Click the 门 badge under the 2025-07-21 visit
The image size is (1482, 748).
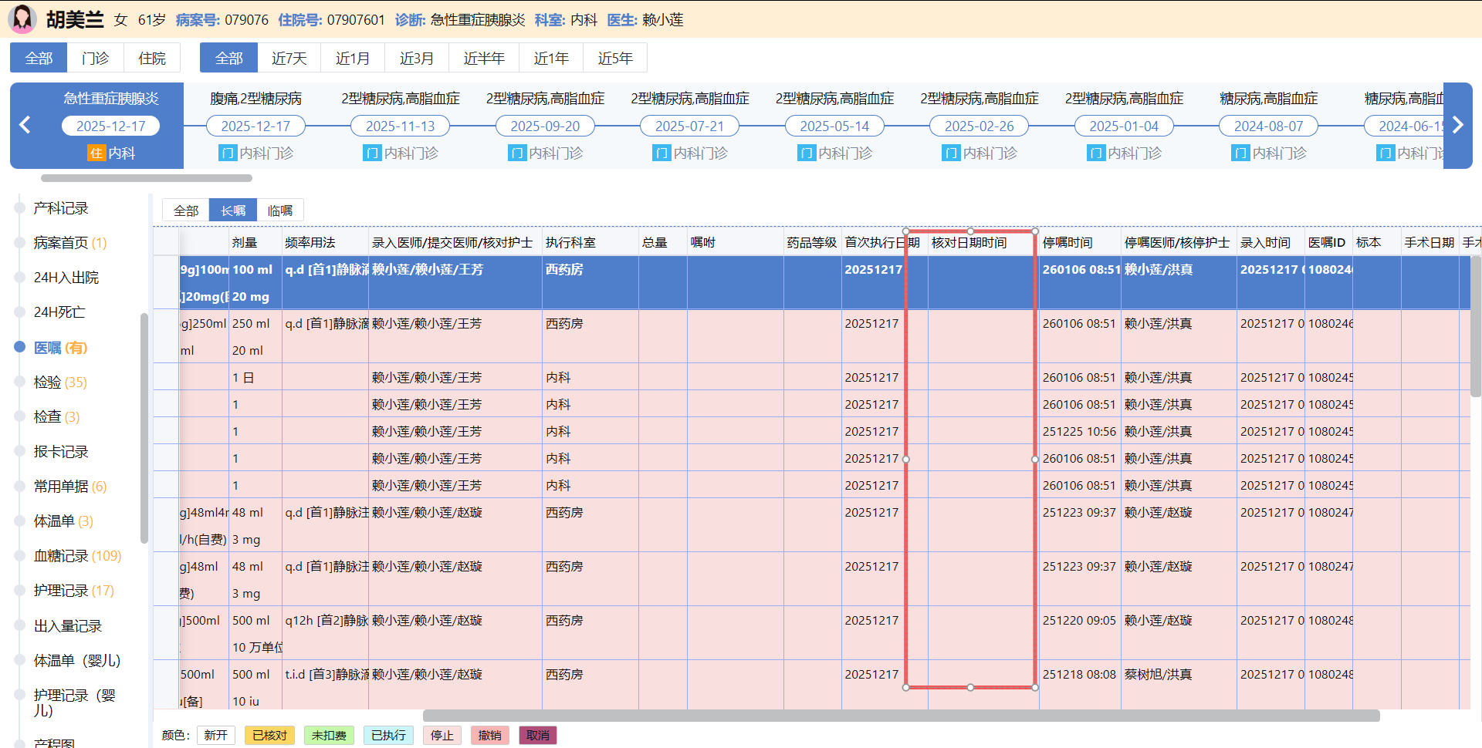coord(661,153)
